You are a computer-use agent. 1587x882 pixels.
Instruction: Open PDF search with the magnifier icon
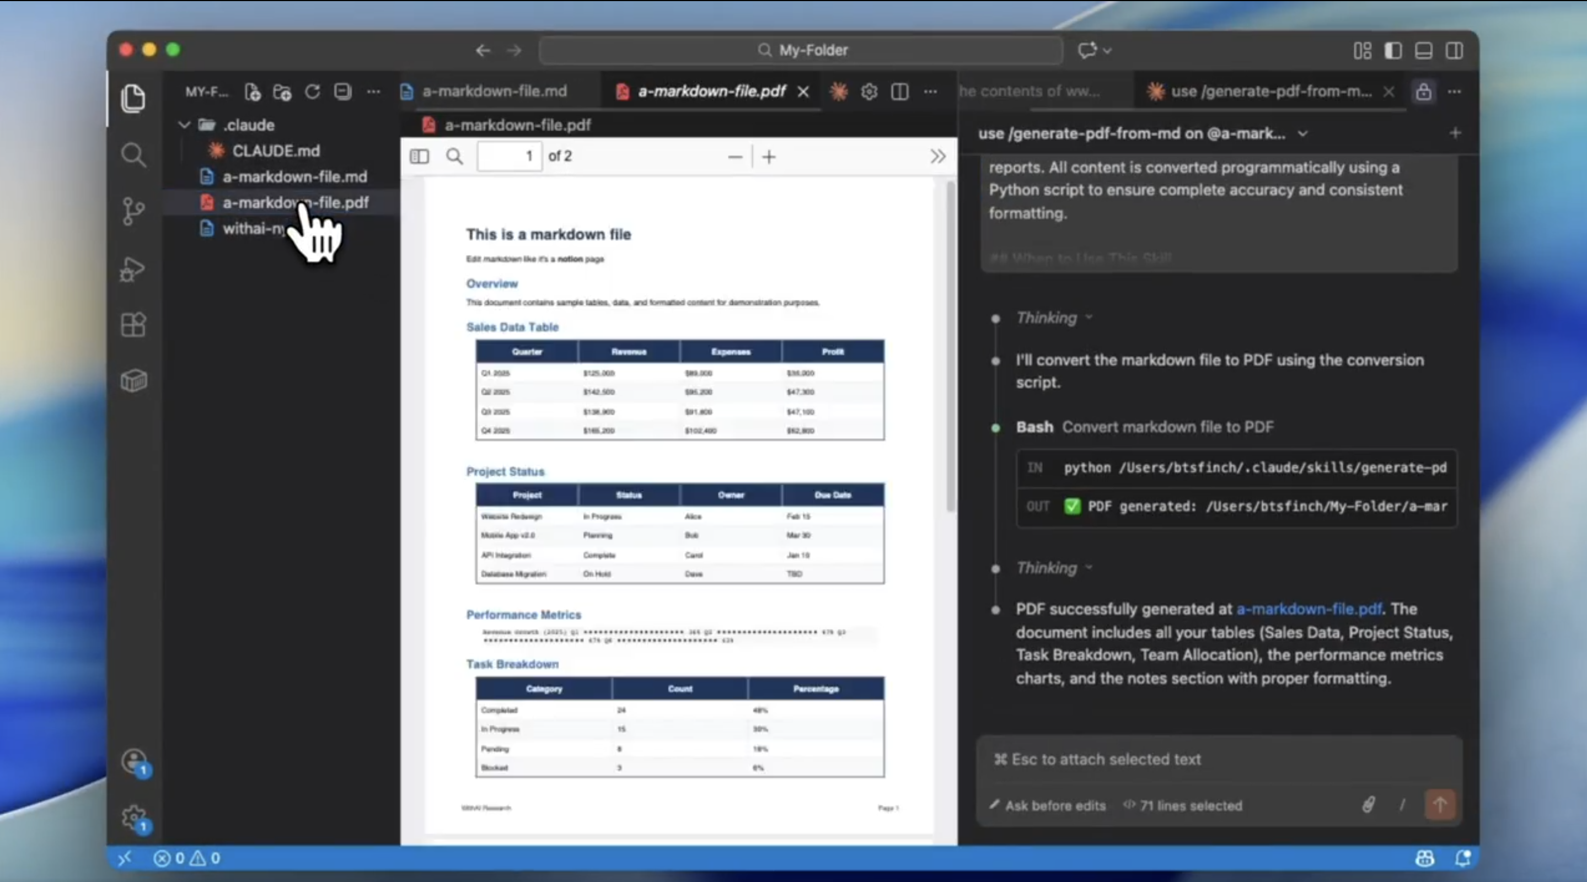point(454,157)
